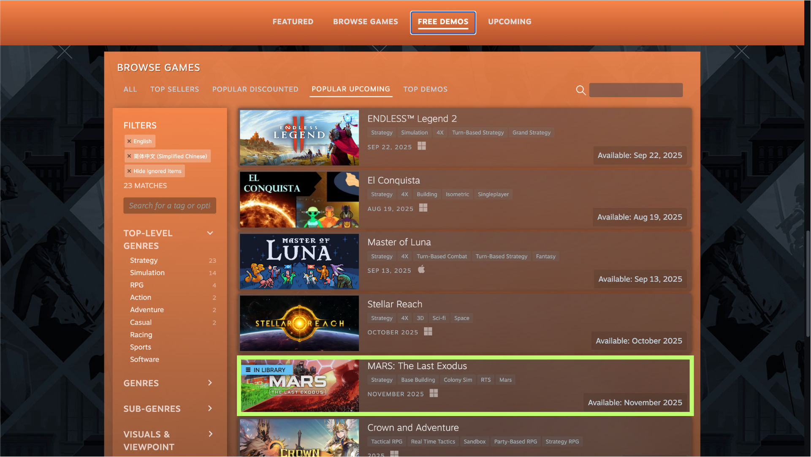The width and height of the screenshot is (811, 457).
Task: Click Apple icon on Master of Luna
Action: 421,269
